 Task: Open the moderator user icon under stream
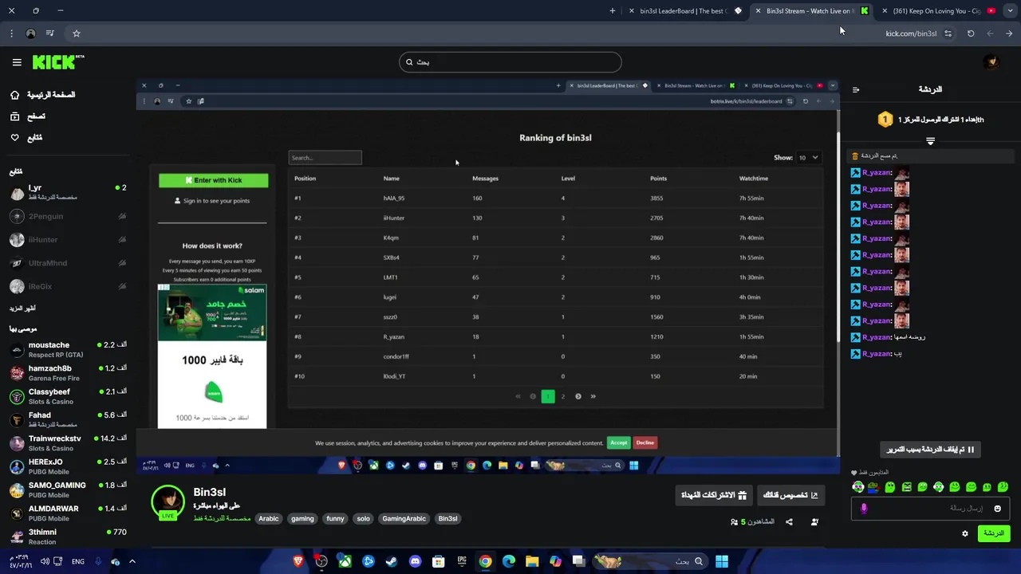pos(814,522)
